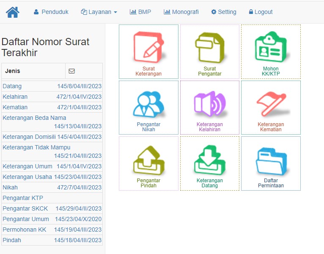Click the Keterangan Datang download tray icon
This screenshot has width=324, height=254.
[x=209, y=159]
